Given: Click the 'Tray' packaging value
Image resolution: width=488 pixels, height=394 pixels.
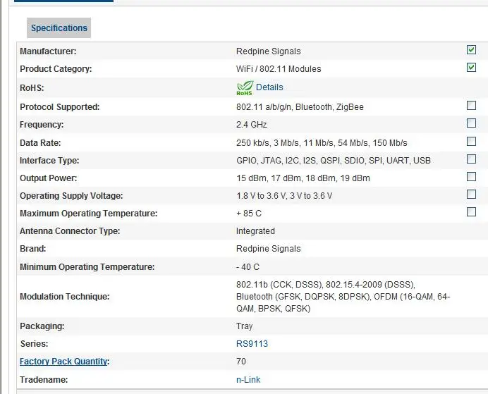Looking at the screenshot, I should click(x=244, y=326).
